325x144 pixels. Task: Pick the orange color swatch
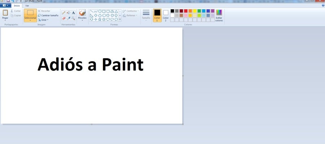pos(190,11)
